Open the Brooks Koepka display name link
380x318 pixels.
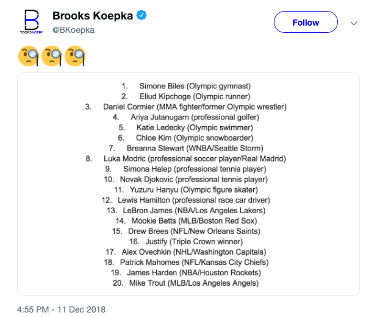tap(93, 16)
